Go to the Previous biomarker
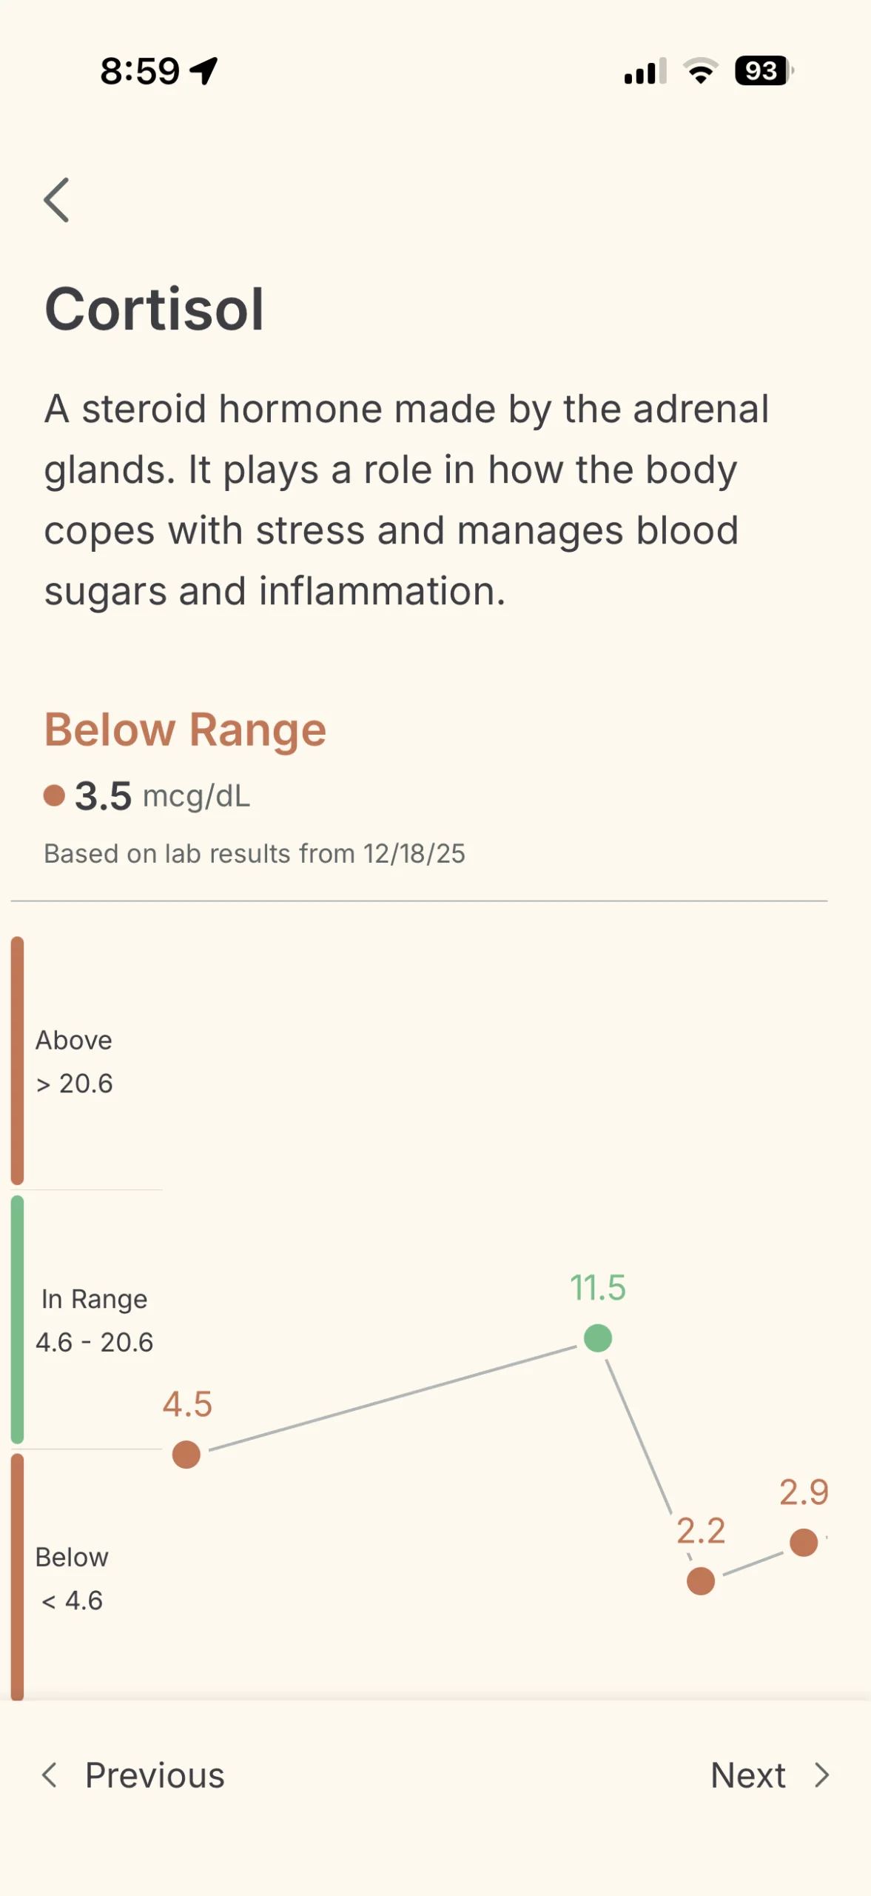Image resolution: width=871 pixels, height=1896 pixels. pos(154,1775)
